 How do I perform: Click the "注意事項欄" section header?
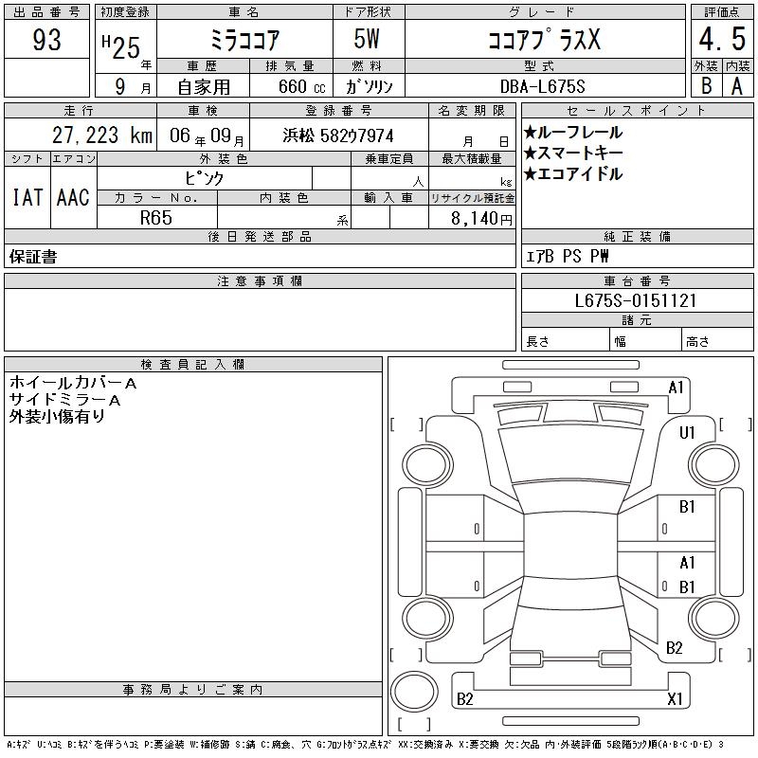tap(260, 281)
